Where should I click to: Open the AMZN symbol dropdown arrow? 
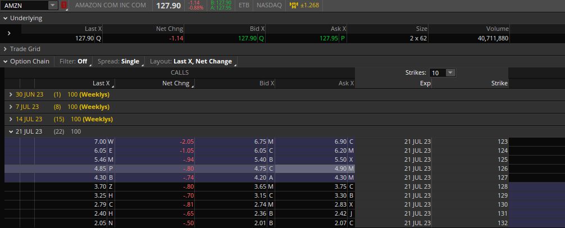coord(52,6)
